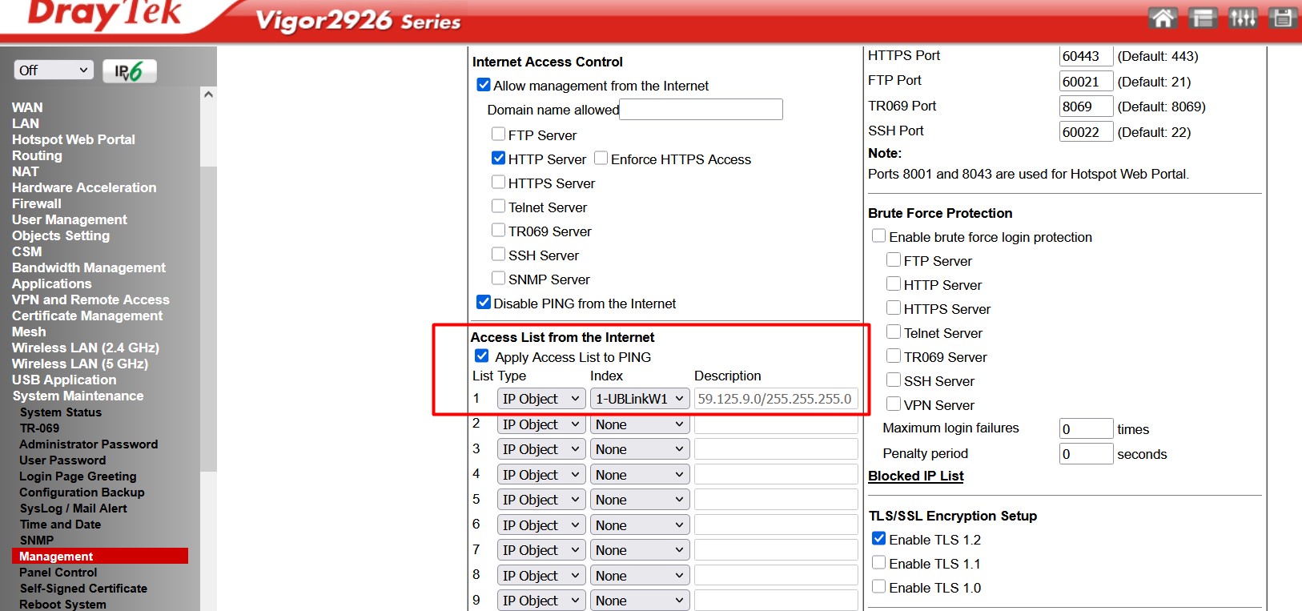Click the floppy disk save icon

1282,18
